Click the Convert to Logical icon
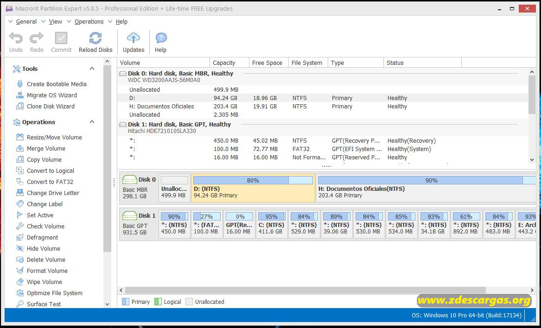Viewport: 541px width, 328px height. tap(20, 170)
